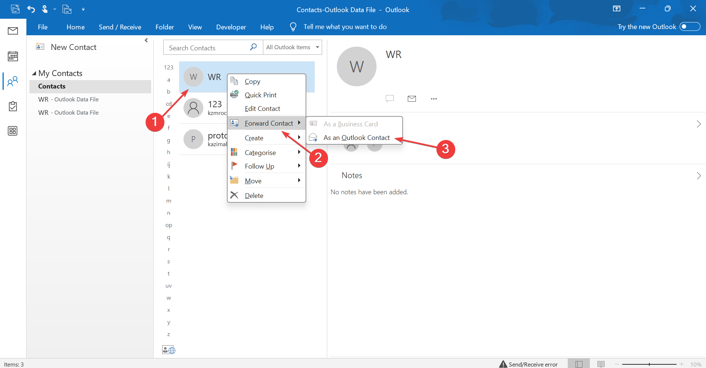The width and height of the screenshot is (706, 368).
Task: Choose Edit Contact from context menu
Action: click(267, 109)
